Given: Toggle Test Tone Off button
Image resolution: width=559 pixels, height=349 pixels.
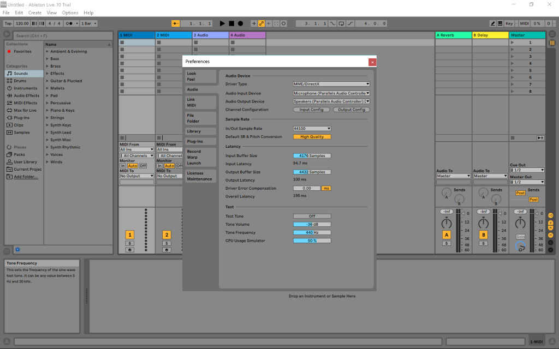Looking at the screenshot, I should (x=312, y=216).
